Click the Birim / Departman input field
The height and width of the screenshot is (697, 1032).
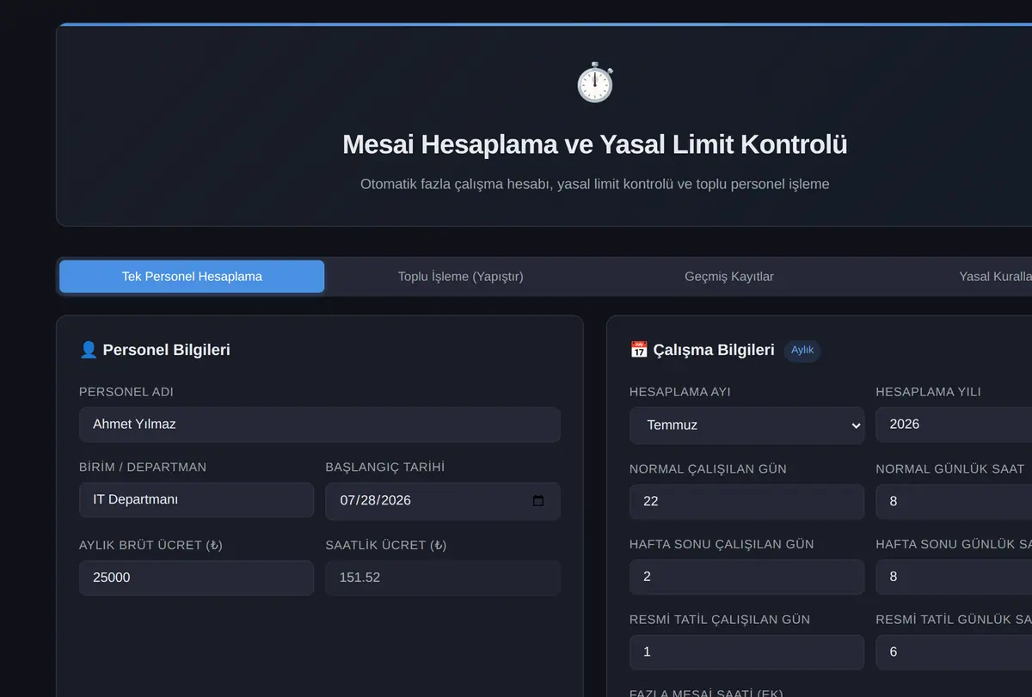(196, 500)
